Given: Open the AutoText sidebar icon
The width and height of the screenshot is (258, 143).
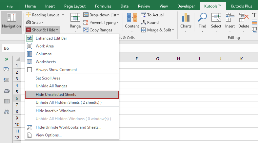Looking at the screenshot, I should click(x=7, y=80).
